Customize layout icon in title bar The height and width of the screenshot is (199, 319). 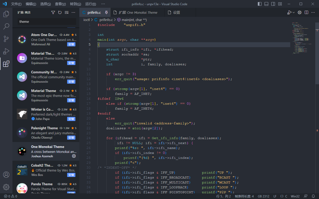pyautogui.click(x=280, y=4)
